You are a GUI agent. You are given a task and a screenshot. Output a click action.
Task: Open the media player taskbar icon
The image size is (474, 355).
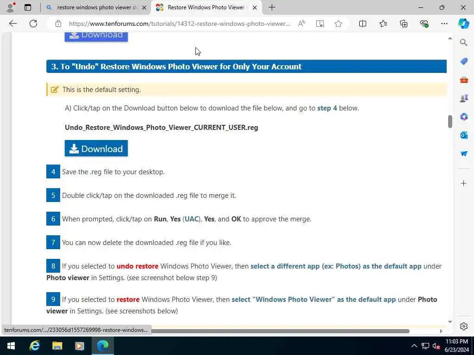[80, 346]
